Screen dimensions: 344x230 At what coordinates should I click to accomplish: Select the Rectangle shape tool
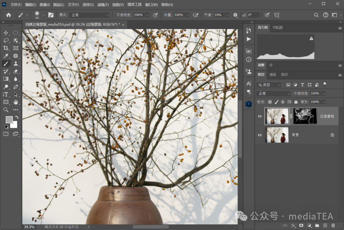[6, 102]
